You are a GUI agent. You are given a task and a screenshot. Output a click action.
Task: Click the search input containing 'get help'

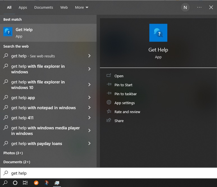coord(108,173)
